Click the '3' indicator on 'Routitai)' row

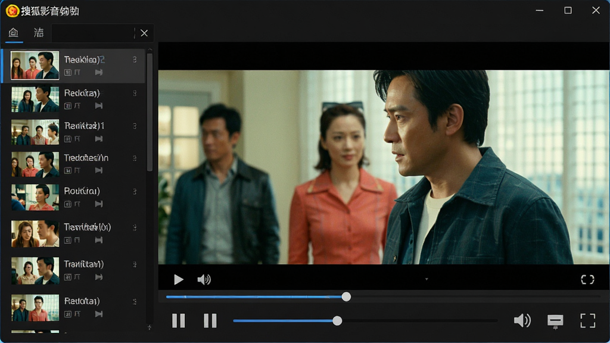point(135,192)
